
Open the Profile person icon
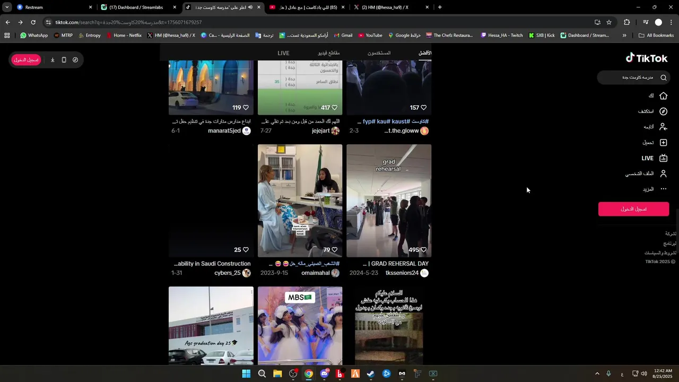663,173
